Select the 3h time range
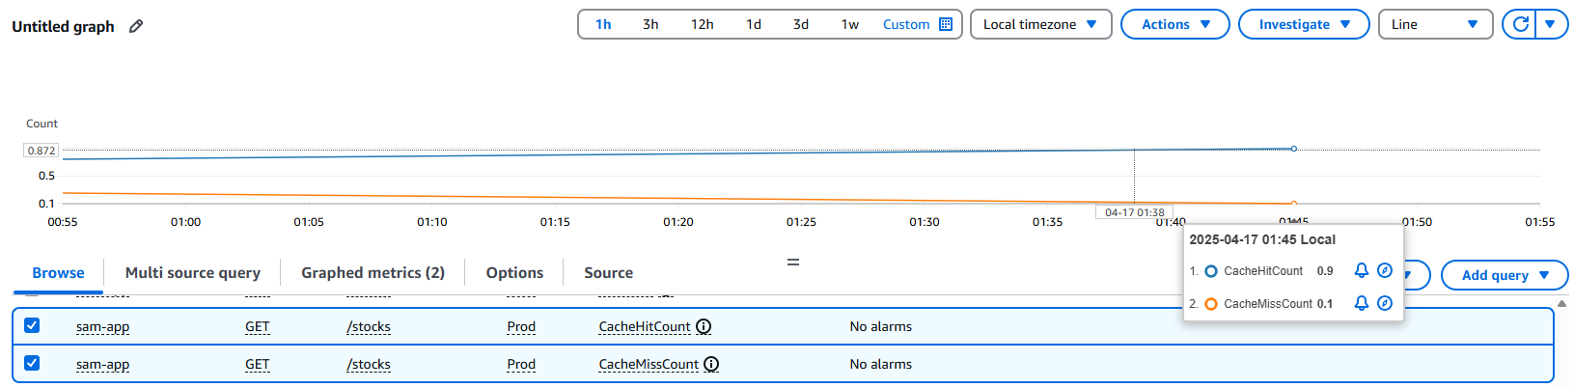Viewport: 1574px width, 388px height. point(650,24)
